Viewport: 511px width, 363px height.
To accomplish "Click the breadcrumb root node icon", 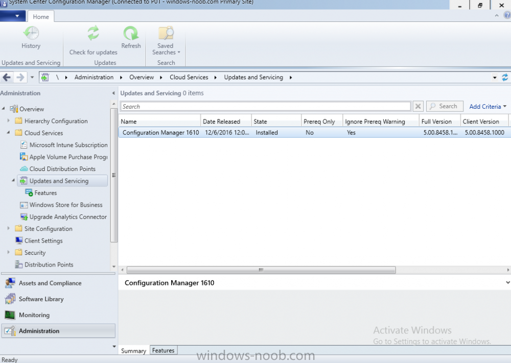I will 45,78.
